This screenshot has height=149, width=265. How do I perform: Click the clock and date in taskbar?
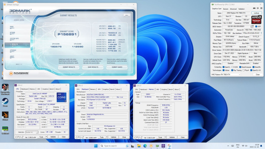(x=254, y=146)
